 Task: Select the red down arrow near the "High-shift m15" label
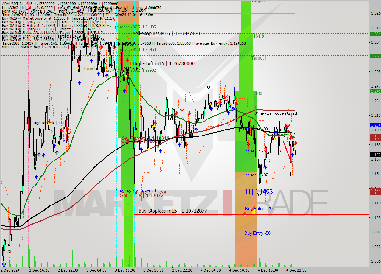(x=127, y=60)
